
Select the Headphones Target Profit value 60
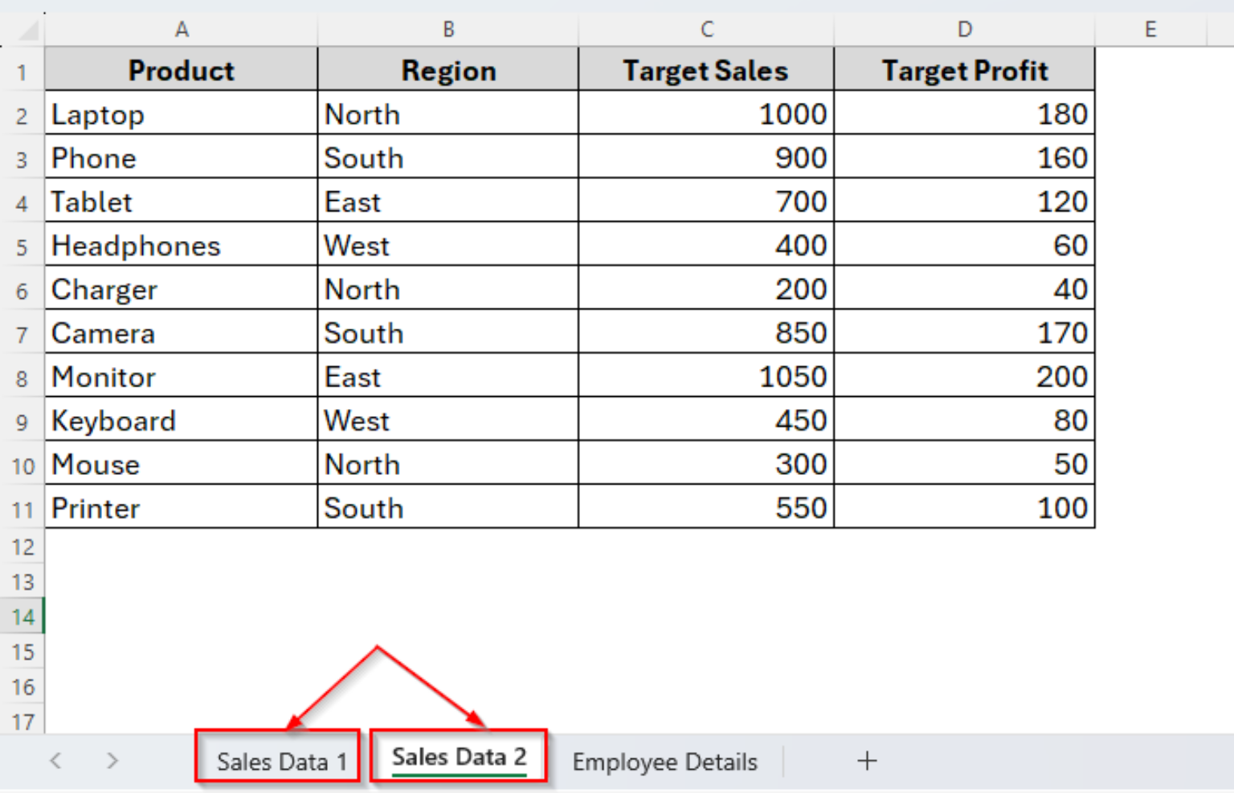tap(964, 245)
